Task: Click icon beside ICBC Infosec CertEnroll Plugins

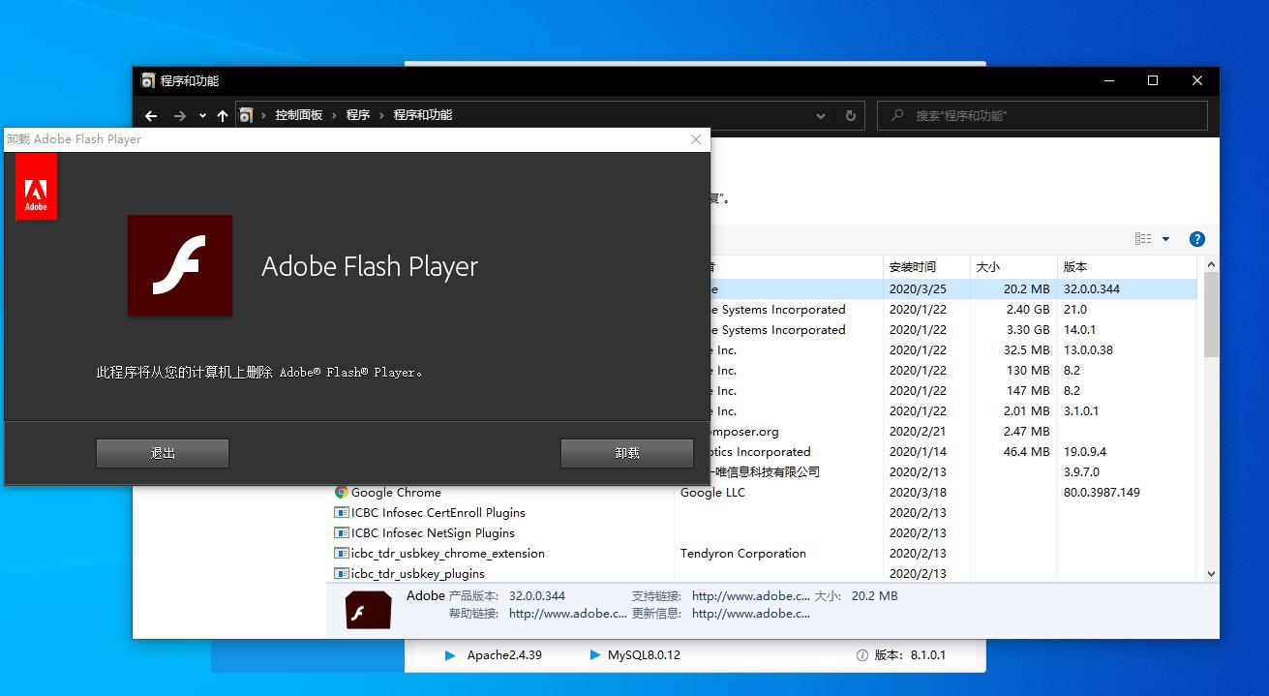Action: pyautogui.click(x=342, y=513)
